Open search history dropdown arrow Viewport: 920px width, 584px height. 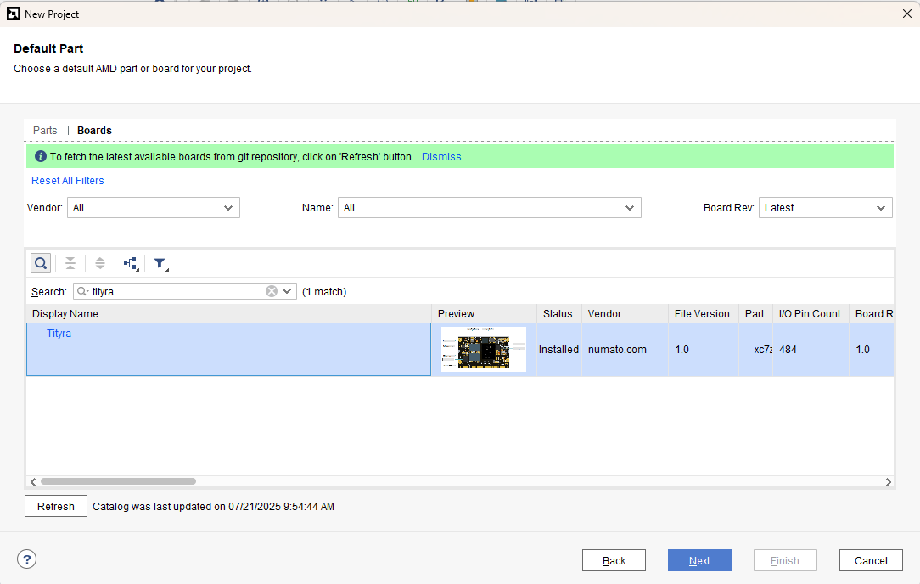[288, 291]
